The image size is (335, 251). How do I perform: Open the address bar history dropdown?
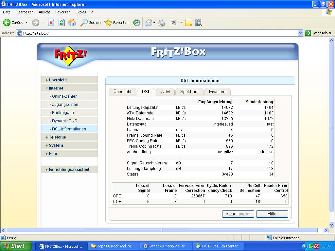coord(300,33)
